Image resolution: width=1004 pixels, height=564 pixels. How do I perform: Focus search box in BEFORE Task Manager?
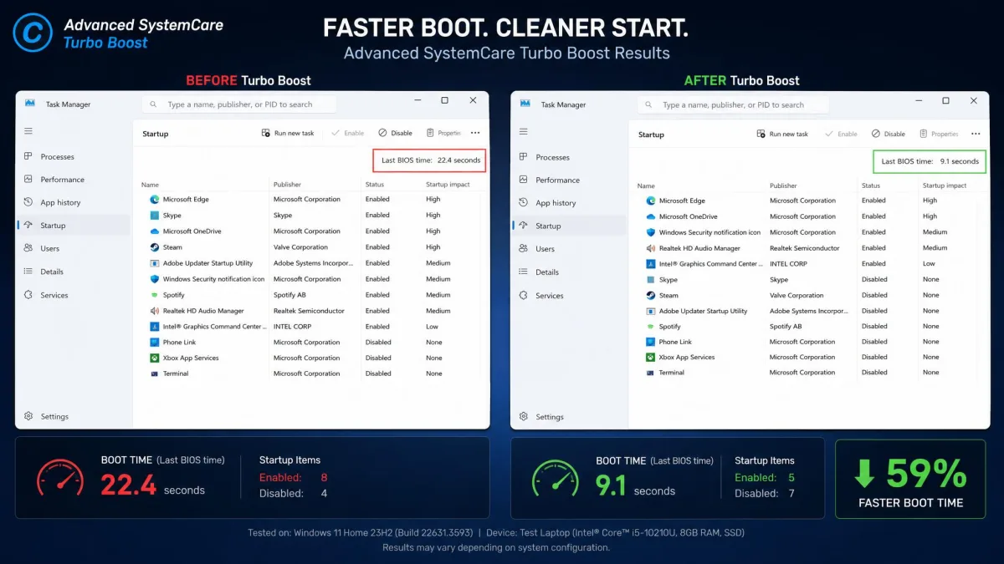(x=239, y=104)
